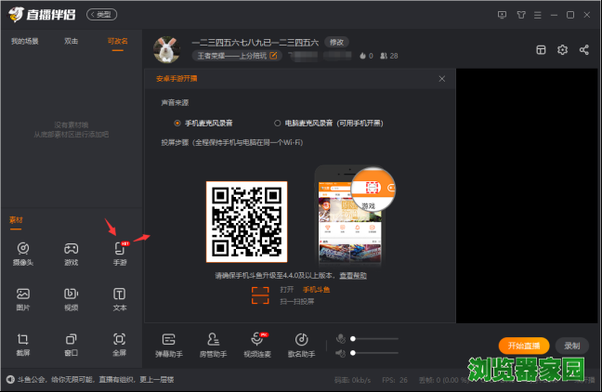Open the layout panel icon

pyautogui.click(x=541, y=50)
